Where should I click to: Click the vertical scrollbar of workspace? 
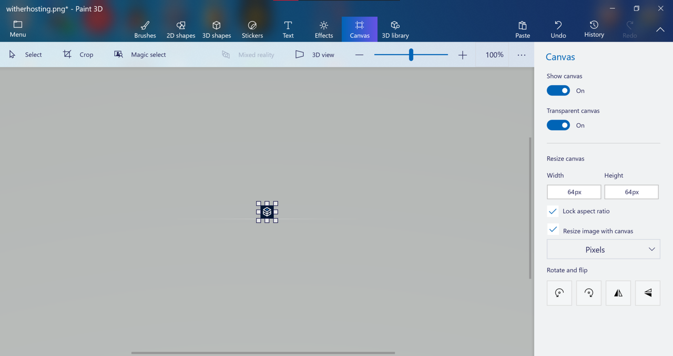(x=530, y=208)
